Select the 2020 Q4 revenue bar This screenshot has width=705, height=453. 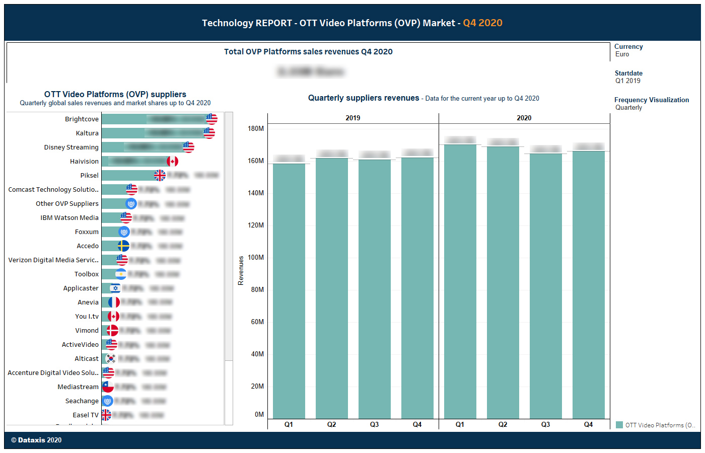[x=589, y=284]
